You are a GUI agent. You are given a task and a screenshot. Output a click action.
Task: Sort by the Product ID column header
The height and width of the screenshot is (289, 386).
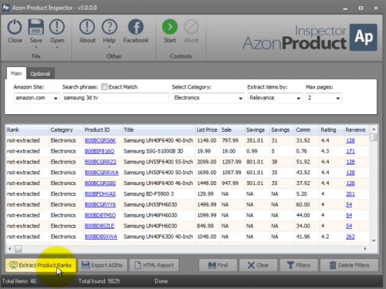click(x=103, y=129)
